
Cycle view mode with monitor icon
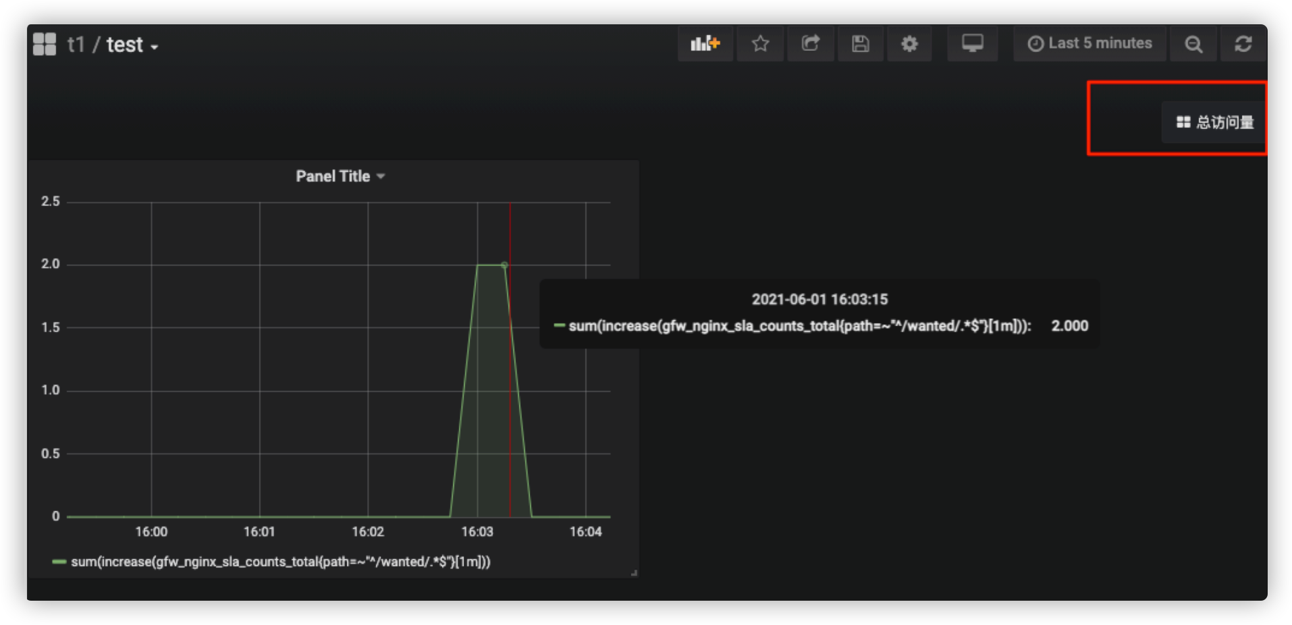tap(972, 44)
